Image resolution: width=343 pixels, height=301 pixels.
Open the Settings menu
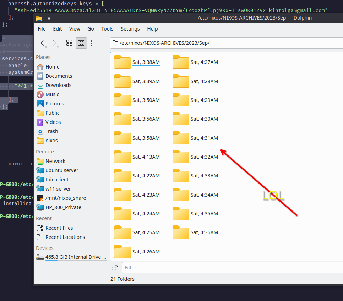[x=130, y=29]
